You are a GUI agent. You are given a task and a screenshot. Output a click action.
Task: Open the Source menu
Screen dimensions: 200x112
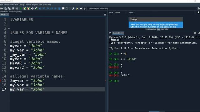tap(12, 5)
